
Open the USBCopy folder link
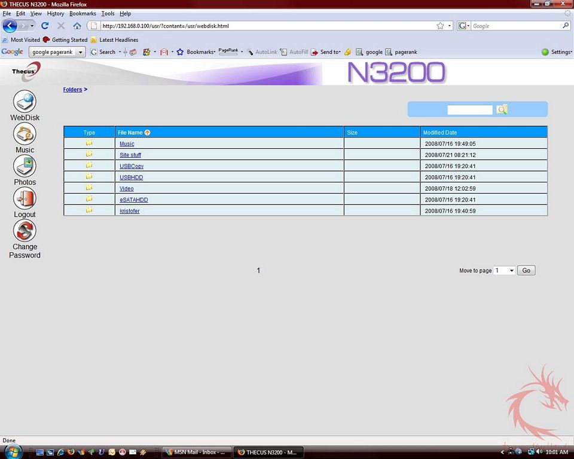[132, 166]
